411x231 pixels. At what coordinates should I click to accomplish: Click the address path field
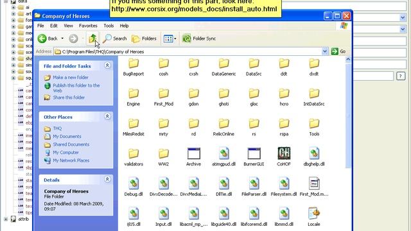[x=188, y=51]
